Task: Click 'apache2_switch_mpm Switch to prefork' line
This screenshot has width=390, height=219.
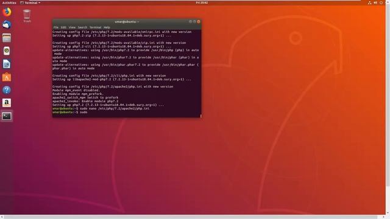Action: click(85, 97)
